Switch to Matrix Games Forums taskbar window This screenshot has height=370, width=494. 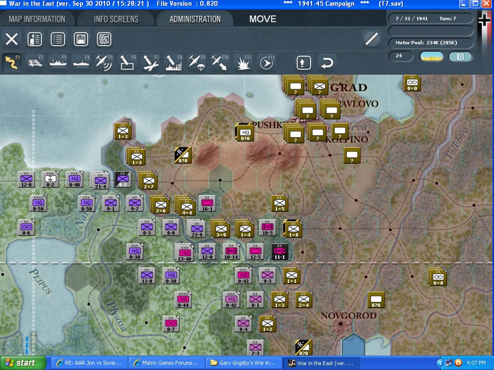coord(166,363)
